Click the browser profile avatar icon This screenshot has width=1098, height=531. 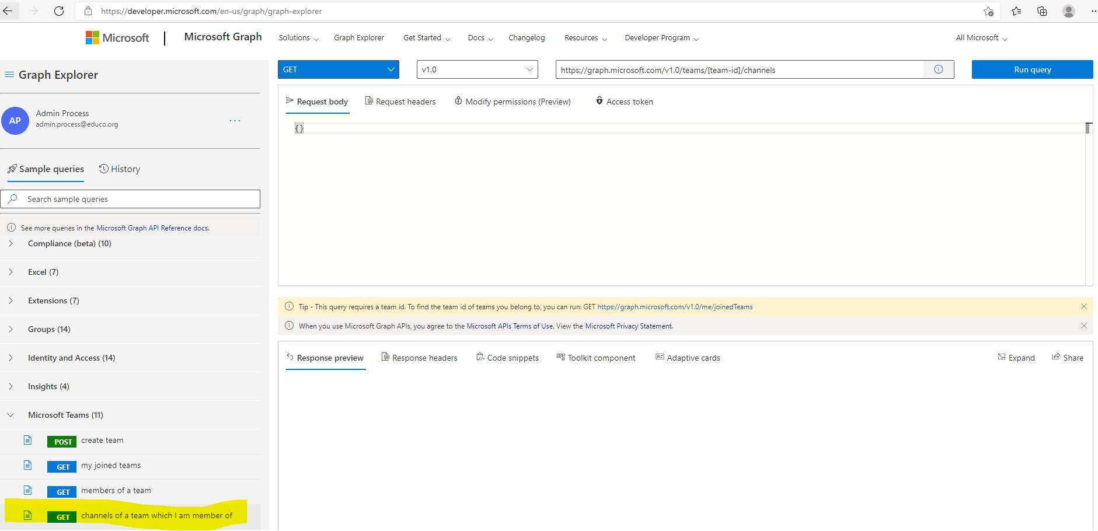pyautogui.click(x=1069, y=11)
